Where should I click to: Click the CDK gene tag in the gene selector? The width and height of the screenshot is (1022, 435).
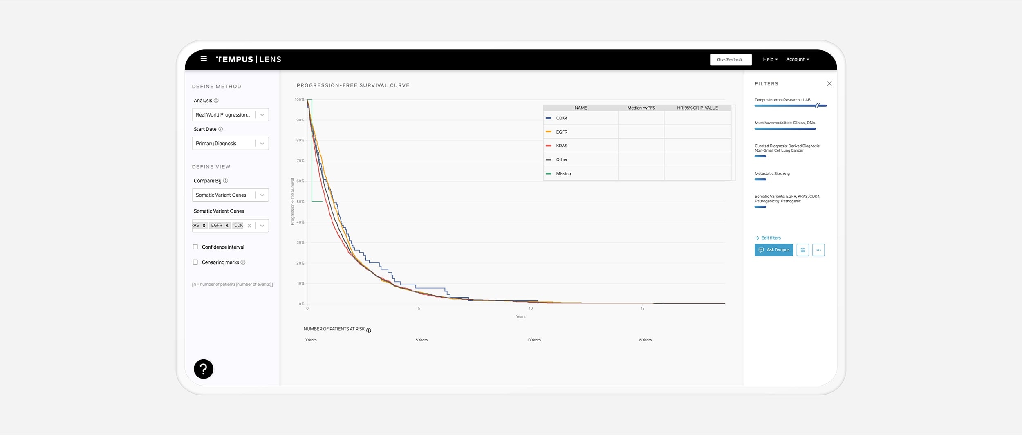(x=238, y=226)
